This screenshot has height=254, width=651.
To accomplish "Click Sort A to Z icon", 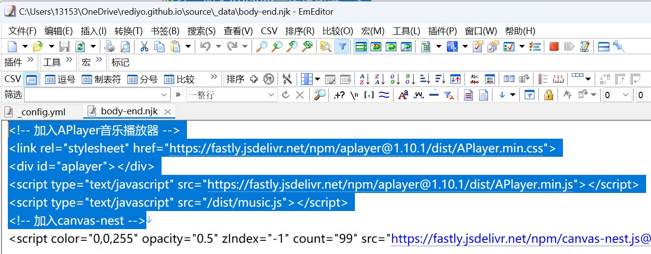I will 365,79.
